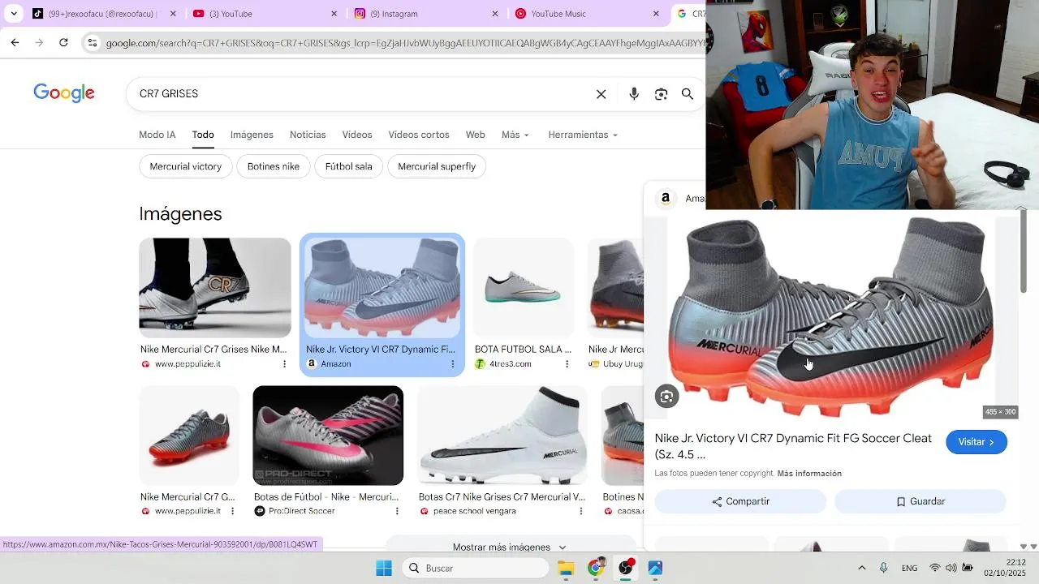The height and width of the screenshot is (584, 1039).
Task: Switch to Videos cortos results
Action: pos(419,135)
